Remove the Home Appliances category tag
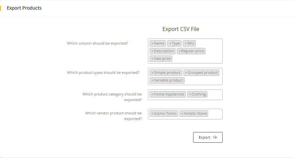Image resolution: width=294 pixels, height=158 pixels. (152, 94)
